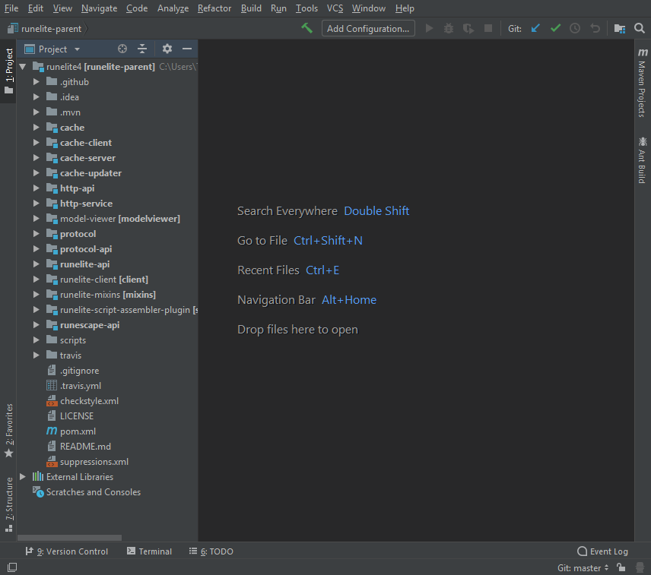Click Git Update Project blue arrow
Image resolution: width=651 pixels, height=575 pixels.
pyautogui.click(x=535, y=28)
